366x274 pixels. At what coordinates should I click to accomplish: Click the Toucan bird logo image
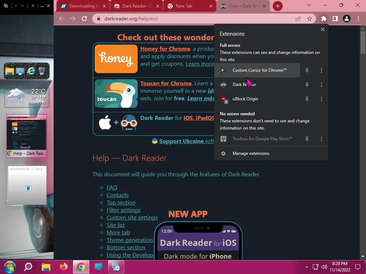116,93
